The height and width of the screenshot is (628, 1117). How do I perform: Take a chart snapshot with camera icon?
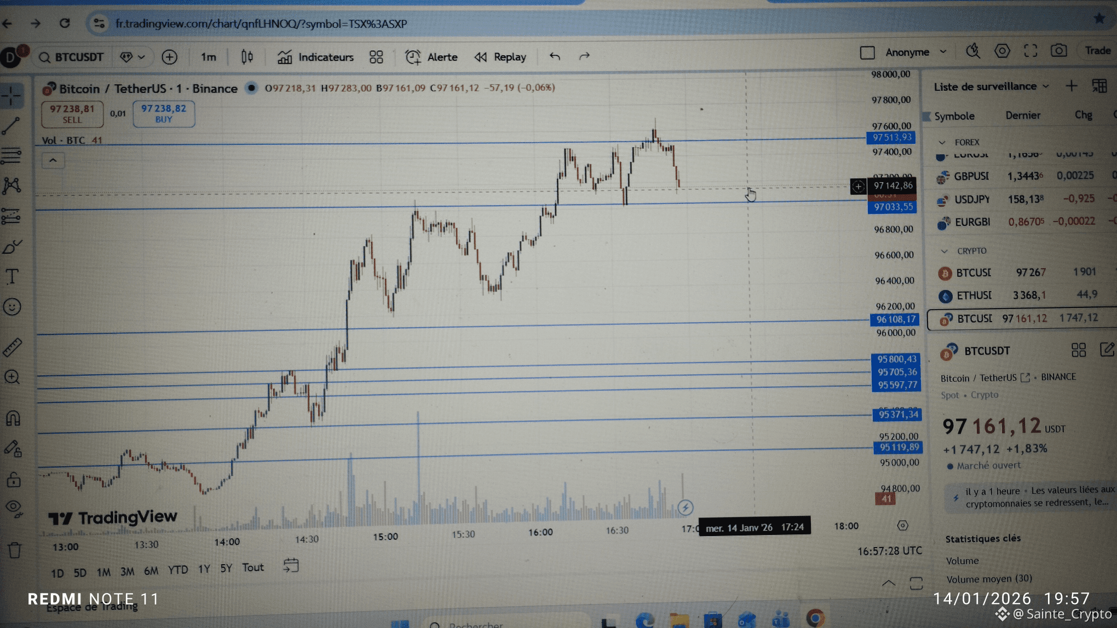(1058, 51)
